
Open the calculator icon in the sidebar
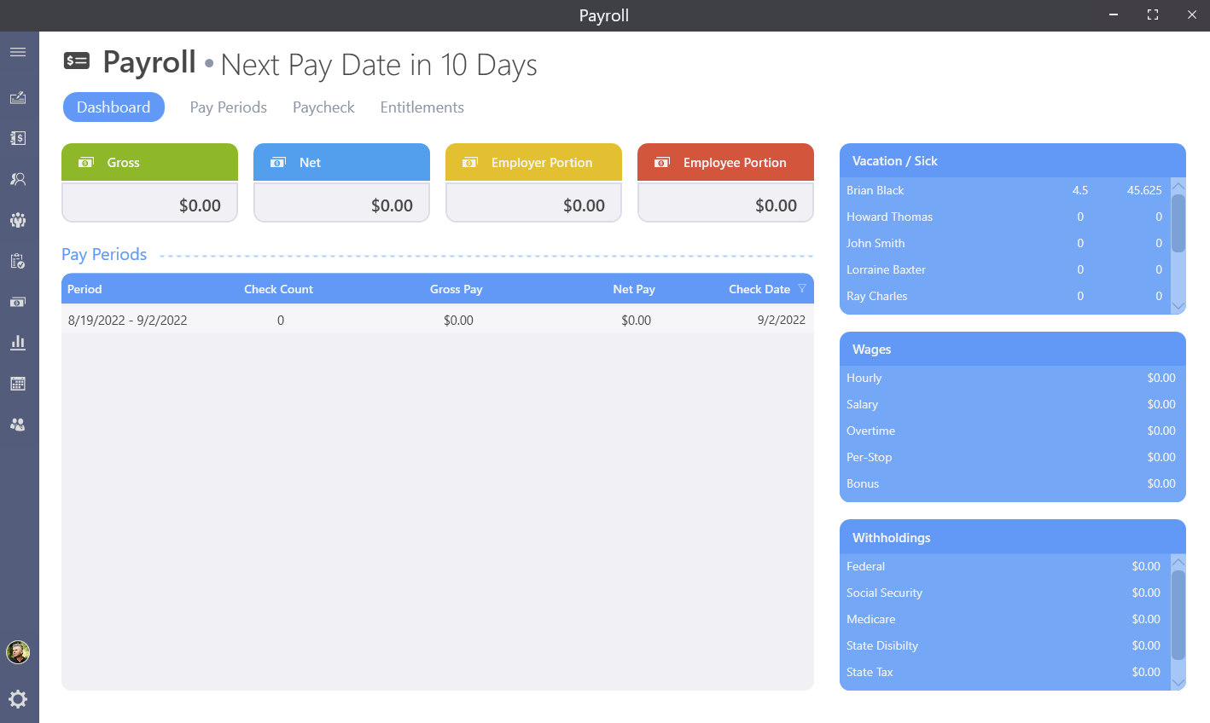18,383
